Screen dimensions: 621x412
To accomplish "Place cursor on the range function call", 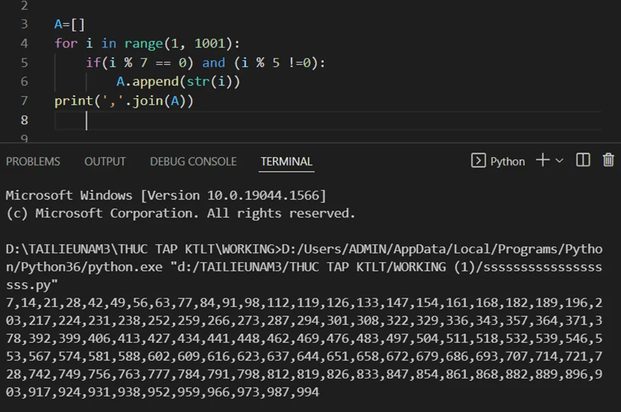I will (x=143, y=43).
